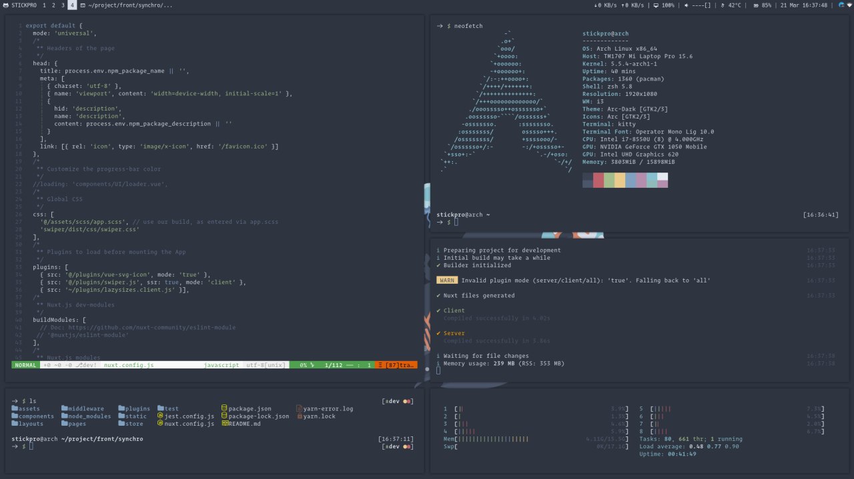Viewport: 854px width, 479px height.
Task: Click the 1/112 line position in statusline
Action: pyautogui.click(x=333, y=365)
